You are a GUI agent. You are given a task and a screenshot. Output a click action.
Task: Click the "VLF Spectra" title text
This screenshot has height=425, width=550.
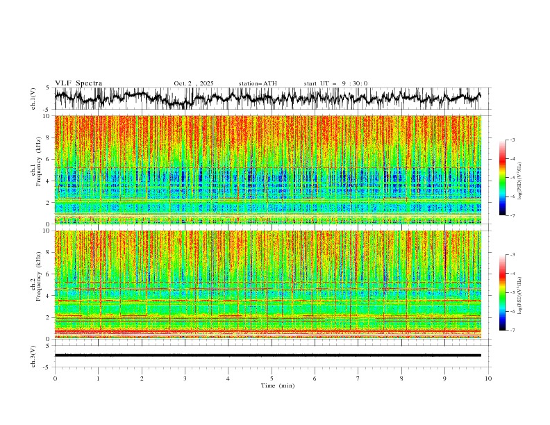(78, 83)
